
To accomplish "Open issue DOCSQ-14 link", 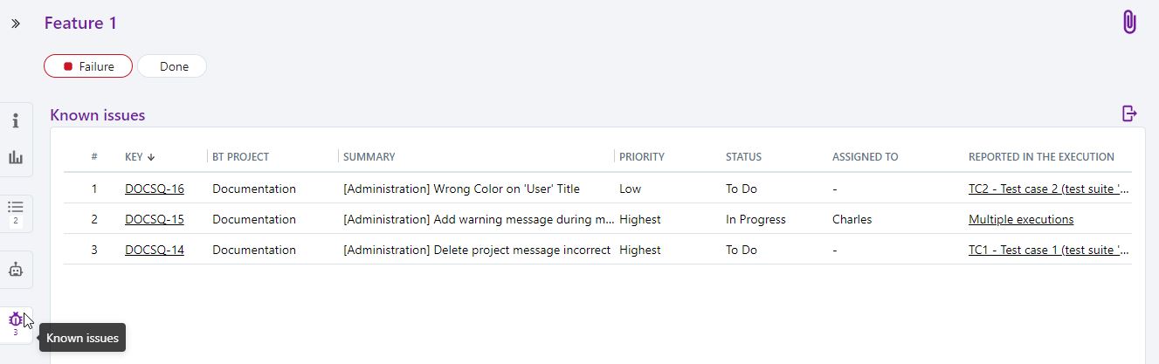I will 154,250.
